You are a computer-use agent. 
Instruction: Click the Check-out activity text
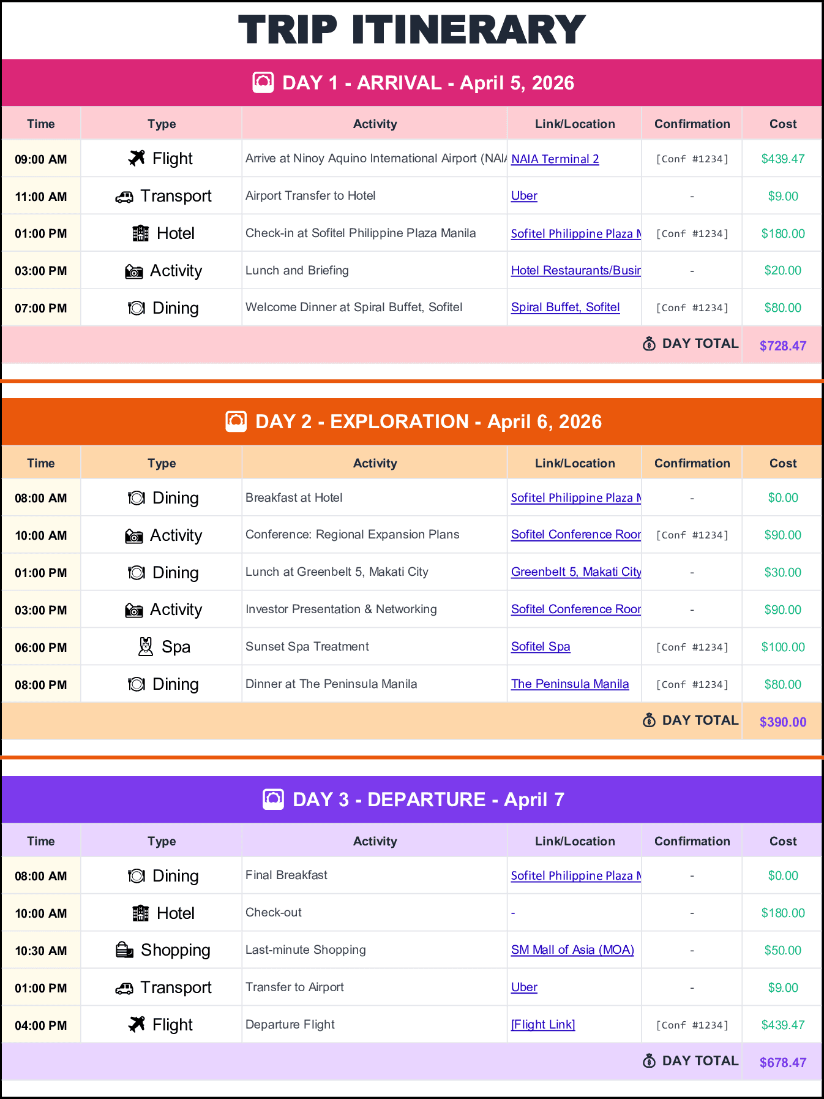tap(274, 912)
